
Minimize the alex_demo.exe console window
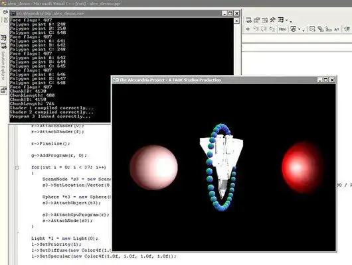224,13
